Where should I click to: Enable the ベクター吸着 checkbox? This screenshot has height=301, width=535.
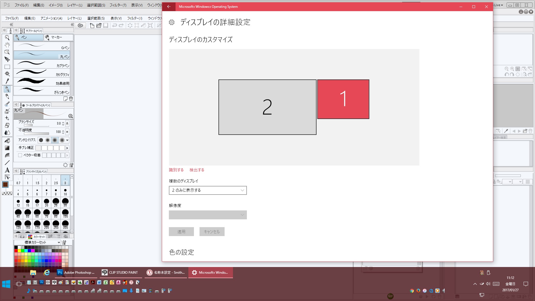click(x=20, y=155)
